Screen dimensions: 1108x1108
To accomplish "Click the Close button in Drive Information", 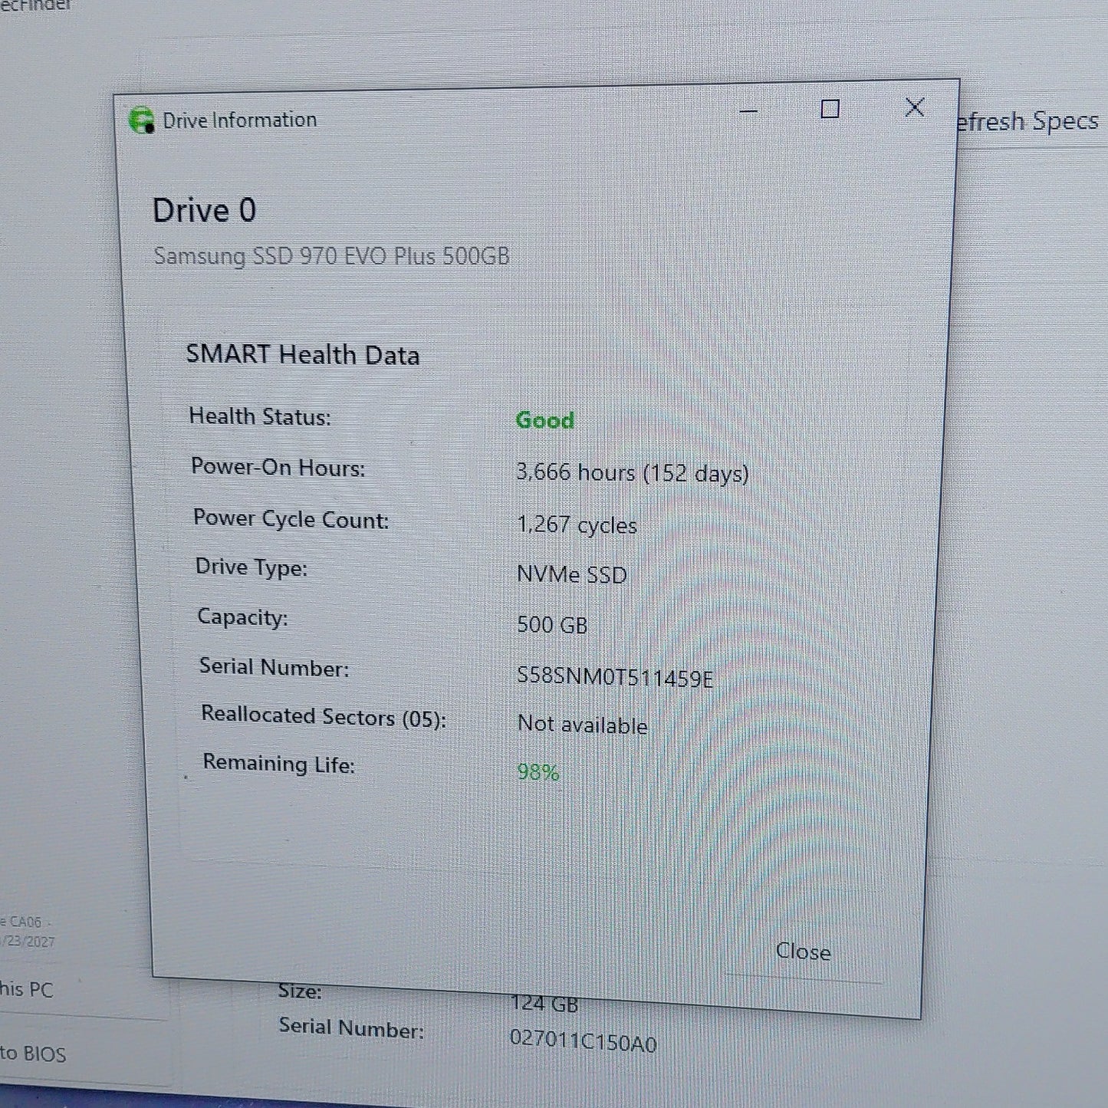I will coord(803,952).
